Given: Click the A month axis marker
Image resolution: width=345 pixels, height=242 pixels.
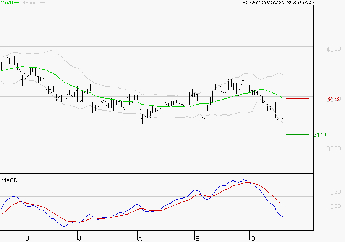Looking at the screenshot, I should (140, 239).
